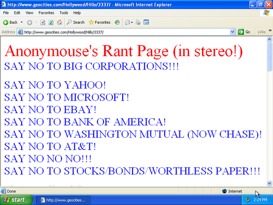Click the Internet zone globe icon
Viewport: 273px width, 205px height.
[x=224, y=191]
